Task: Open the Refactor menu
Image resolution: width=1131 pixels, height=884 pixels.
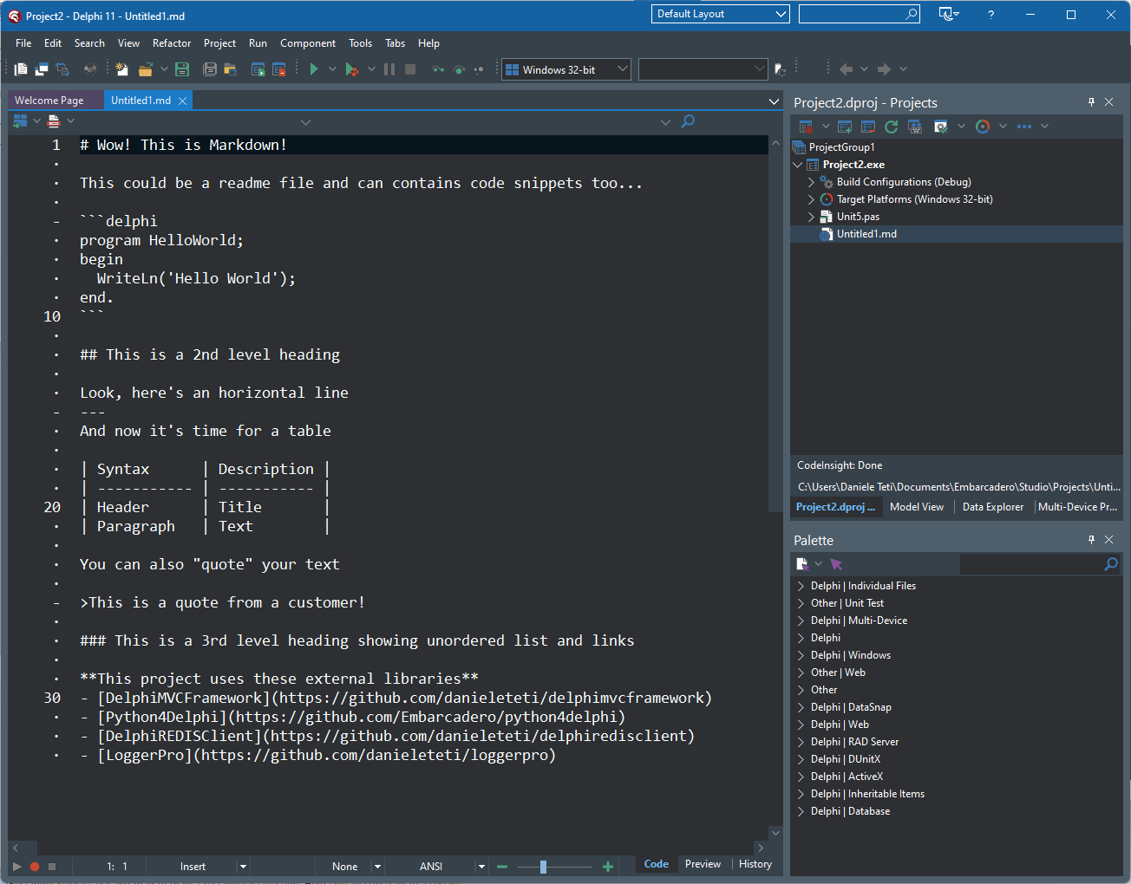Action: coord(172,43)
